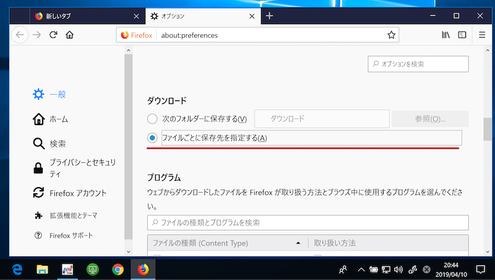Image resolution: width=495 pixels, height=280 pixels.
Task: Open the hamburger application menu
Action: (x=482, y=35)
